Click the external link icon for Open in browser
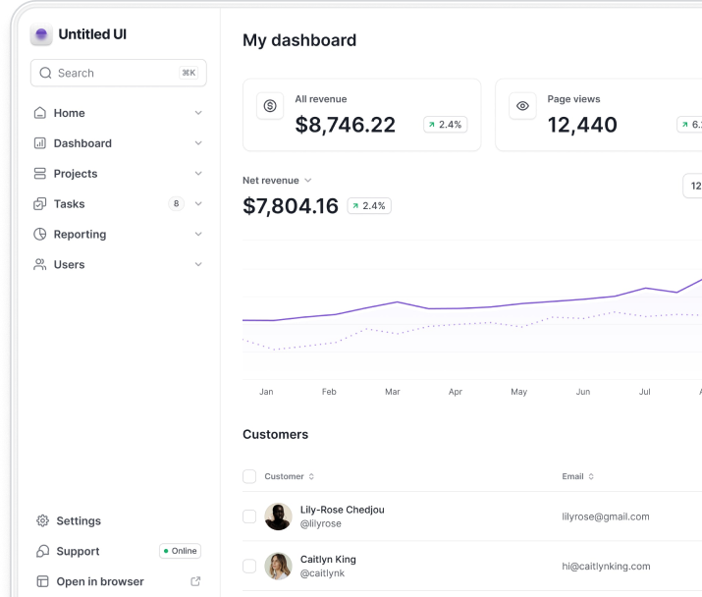 click(x=195, y=581)
